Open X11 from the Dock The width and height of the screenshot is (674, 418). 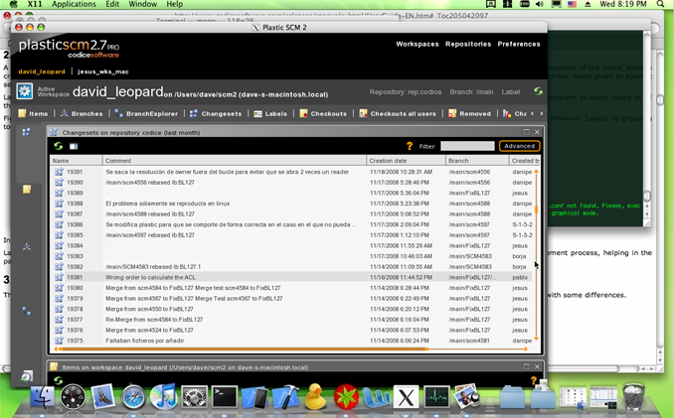pyautogui.click(x=407, y=397)
